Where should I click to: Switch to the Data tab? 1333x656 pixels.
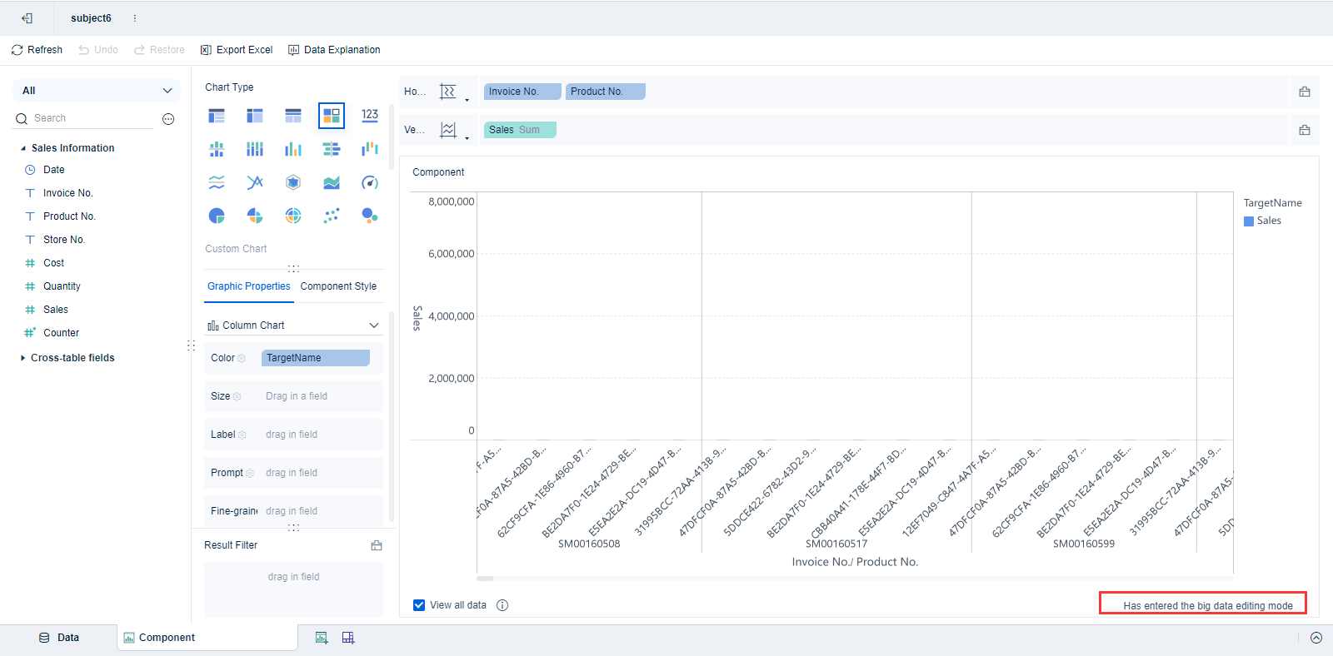coord(58,638)
